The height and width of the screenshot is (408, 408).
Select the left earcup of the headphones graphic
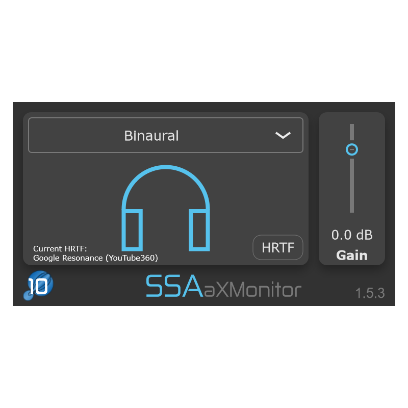coord(133,229)
